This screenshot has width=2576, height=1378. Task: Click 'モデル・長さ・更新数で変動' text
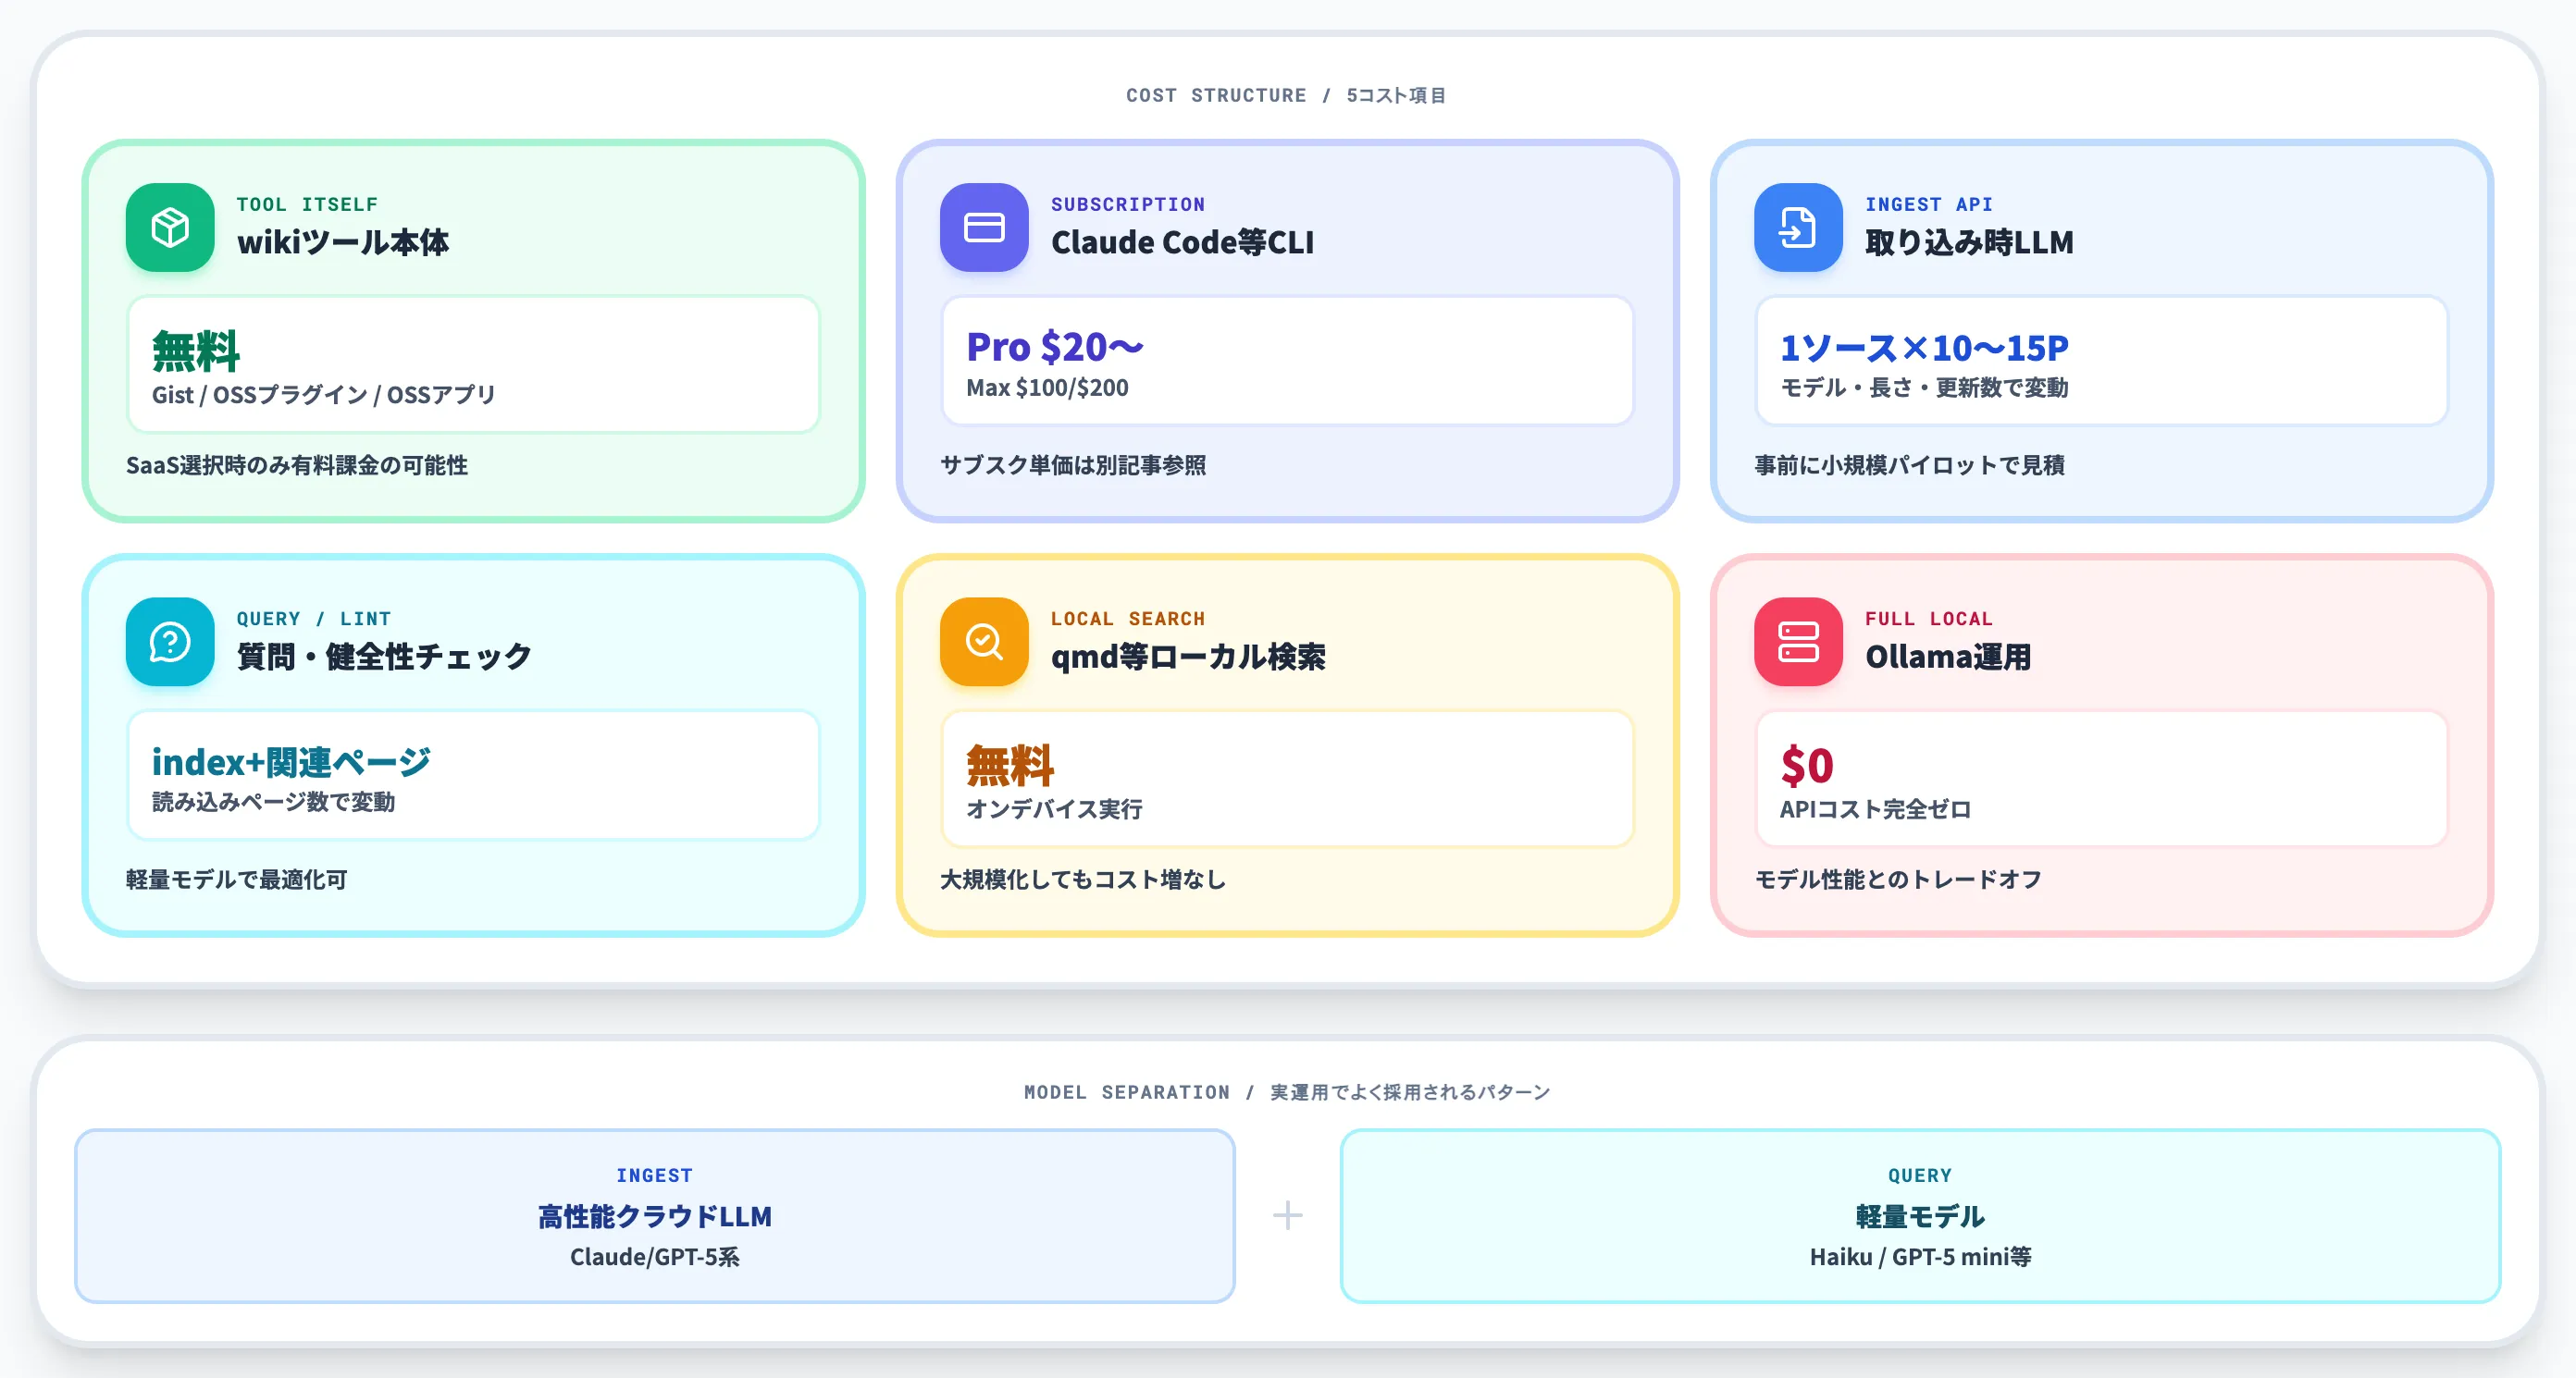click(x=1924, y=388)
